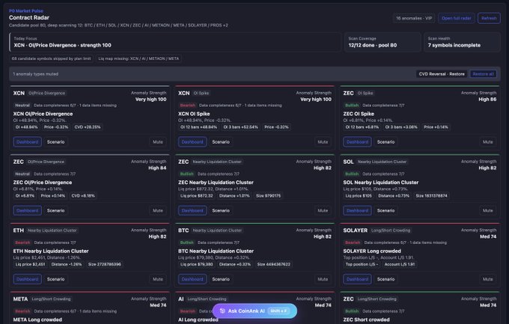Mute the BTC Nearby Liquidation Cluster anomaly

tap(323, 279)
